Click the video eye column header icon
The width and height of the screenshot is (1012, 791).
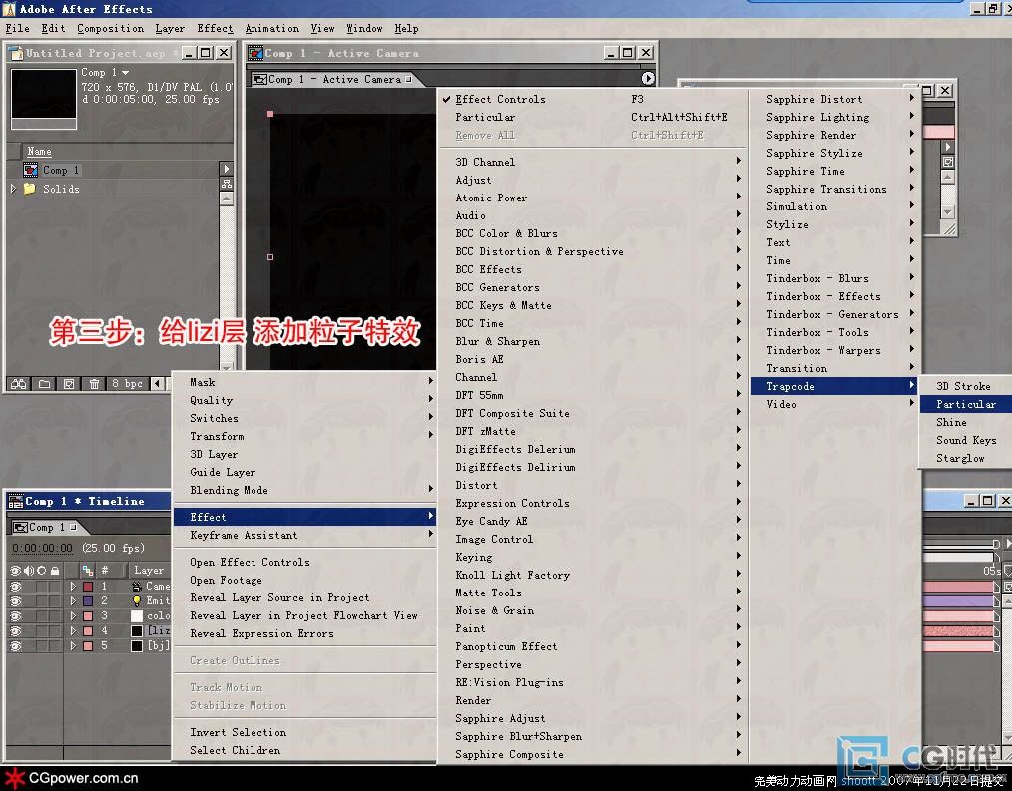pos(16,571)
